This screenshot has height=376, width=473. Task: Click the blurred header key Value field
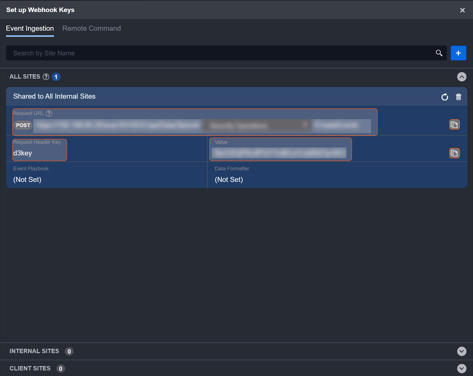pyautogui.click(x=279, y=153)
